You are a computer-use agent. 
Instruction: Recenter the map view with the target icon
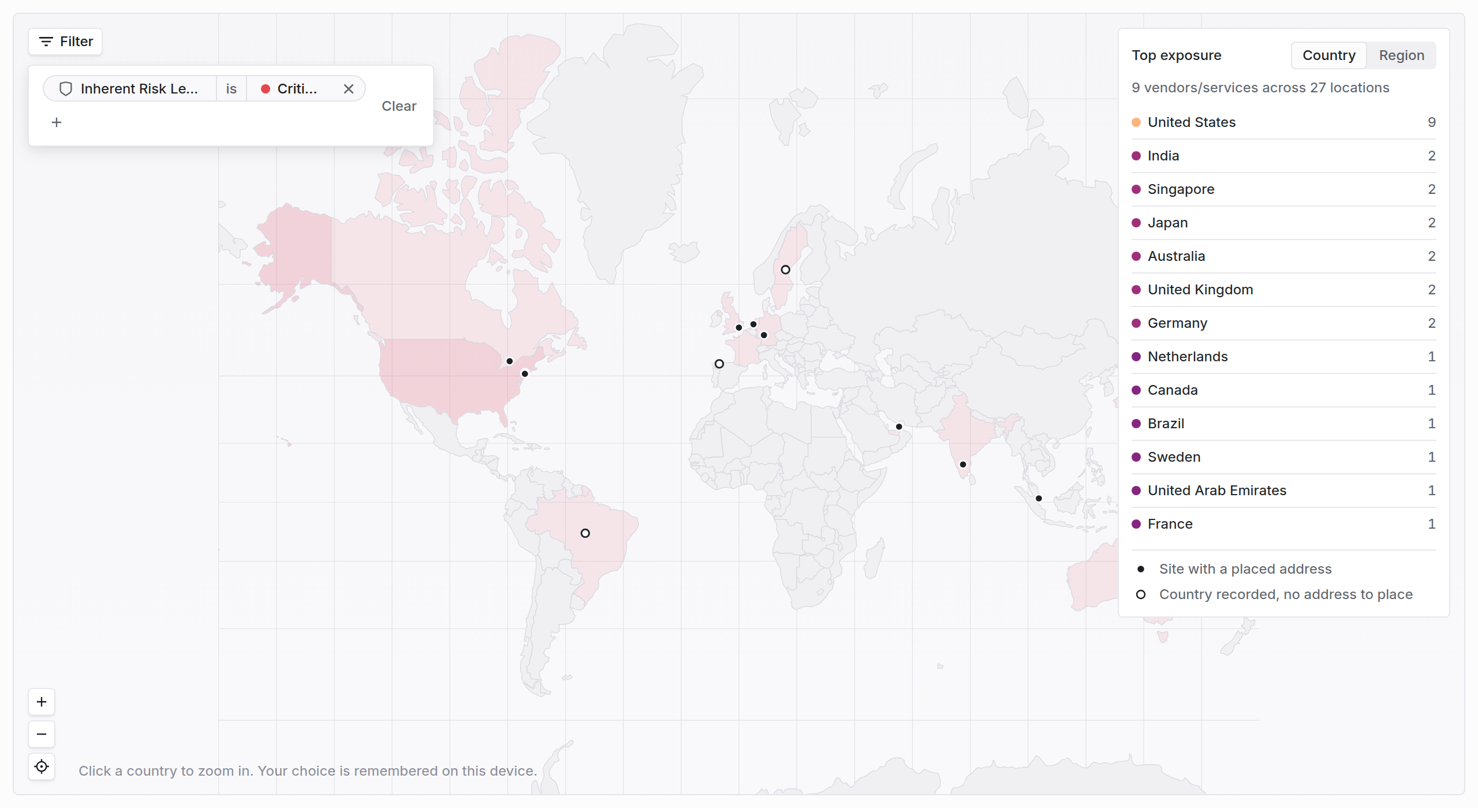tap(42, 766)
